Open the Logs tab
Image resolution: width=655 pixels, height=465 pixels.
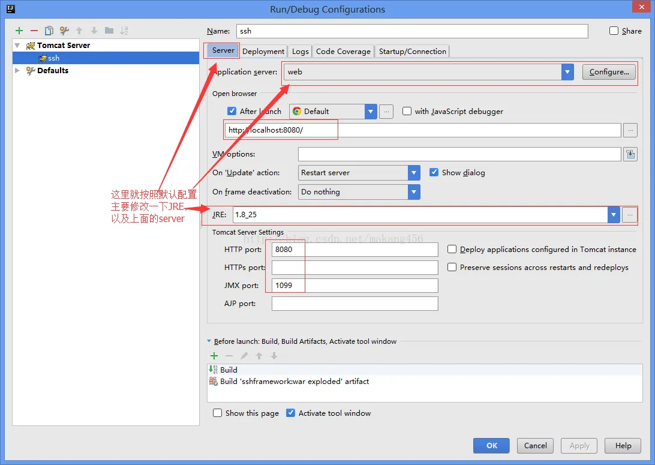[x=300, y=52]
